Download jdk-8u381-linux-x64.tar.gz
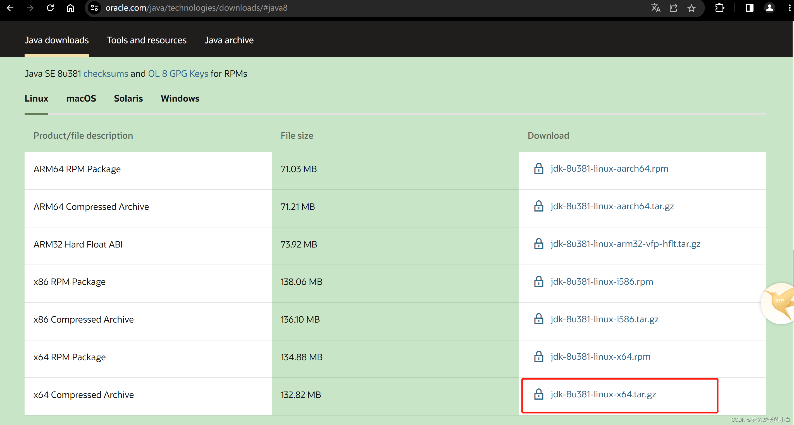 pyautogui.click(x=603, y=394)
